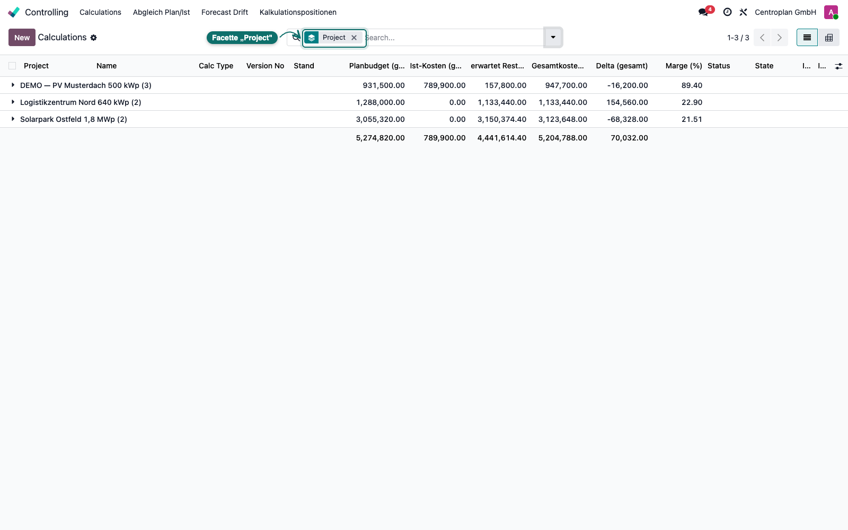The height and width of the screenshot is (530, 848).
Task: Switch to list view
Action: [x=807, y=38]
